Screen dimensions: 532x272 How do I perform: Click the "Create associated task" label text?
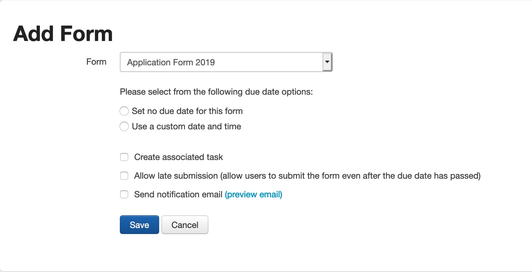178,157
